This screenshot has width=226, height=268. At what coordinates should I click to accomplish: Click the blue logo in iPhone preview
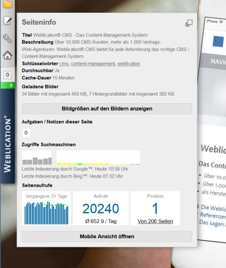point(218,41)
